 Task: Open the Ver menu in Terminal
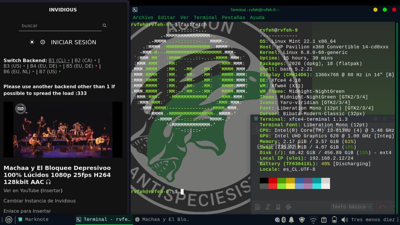point(184,18)
